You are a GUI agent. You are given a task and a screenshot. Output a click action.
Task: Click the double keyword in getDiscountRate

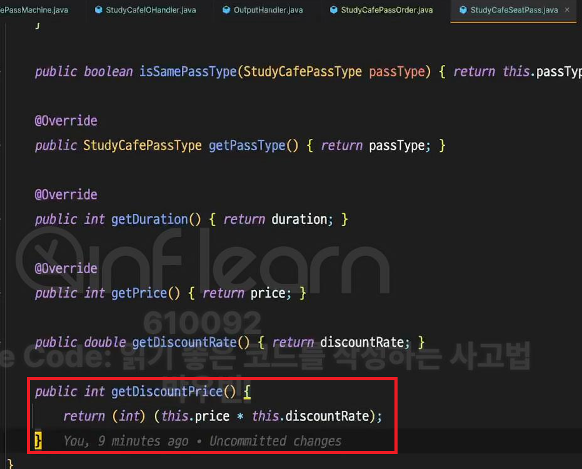(x=104, y=342)
